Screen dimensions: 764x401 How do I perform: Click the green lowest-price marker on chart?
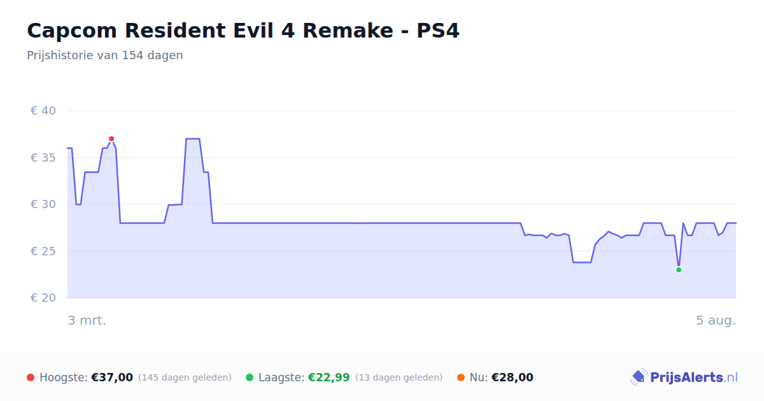click(x=679, y=270)
